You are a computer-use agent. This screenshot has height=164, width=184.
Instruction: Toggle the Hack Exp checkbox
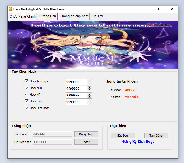pos(27,101)
